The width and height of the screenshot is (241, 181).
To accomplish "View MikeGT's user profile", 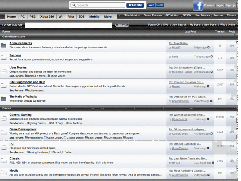I will tap(176, 48).
